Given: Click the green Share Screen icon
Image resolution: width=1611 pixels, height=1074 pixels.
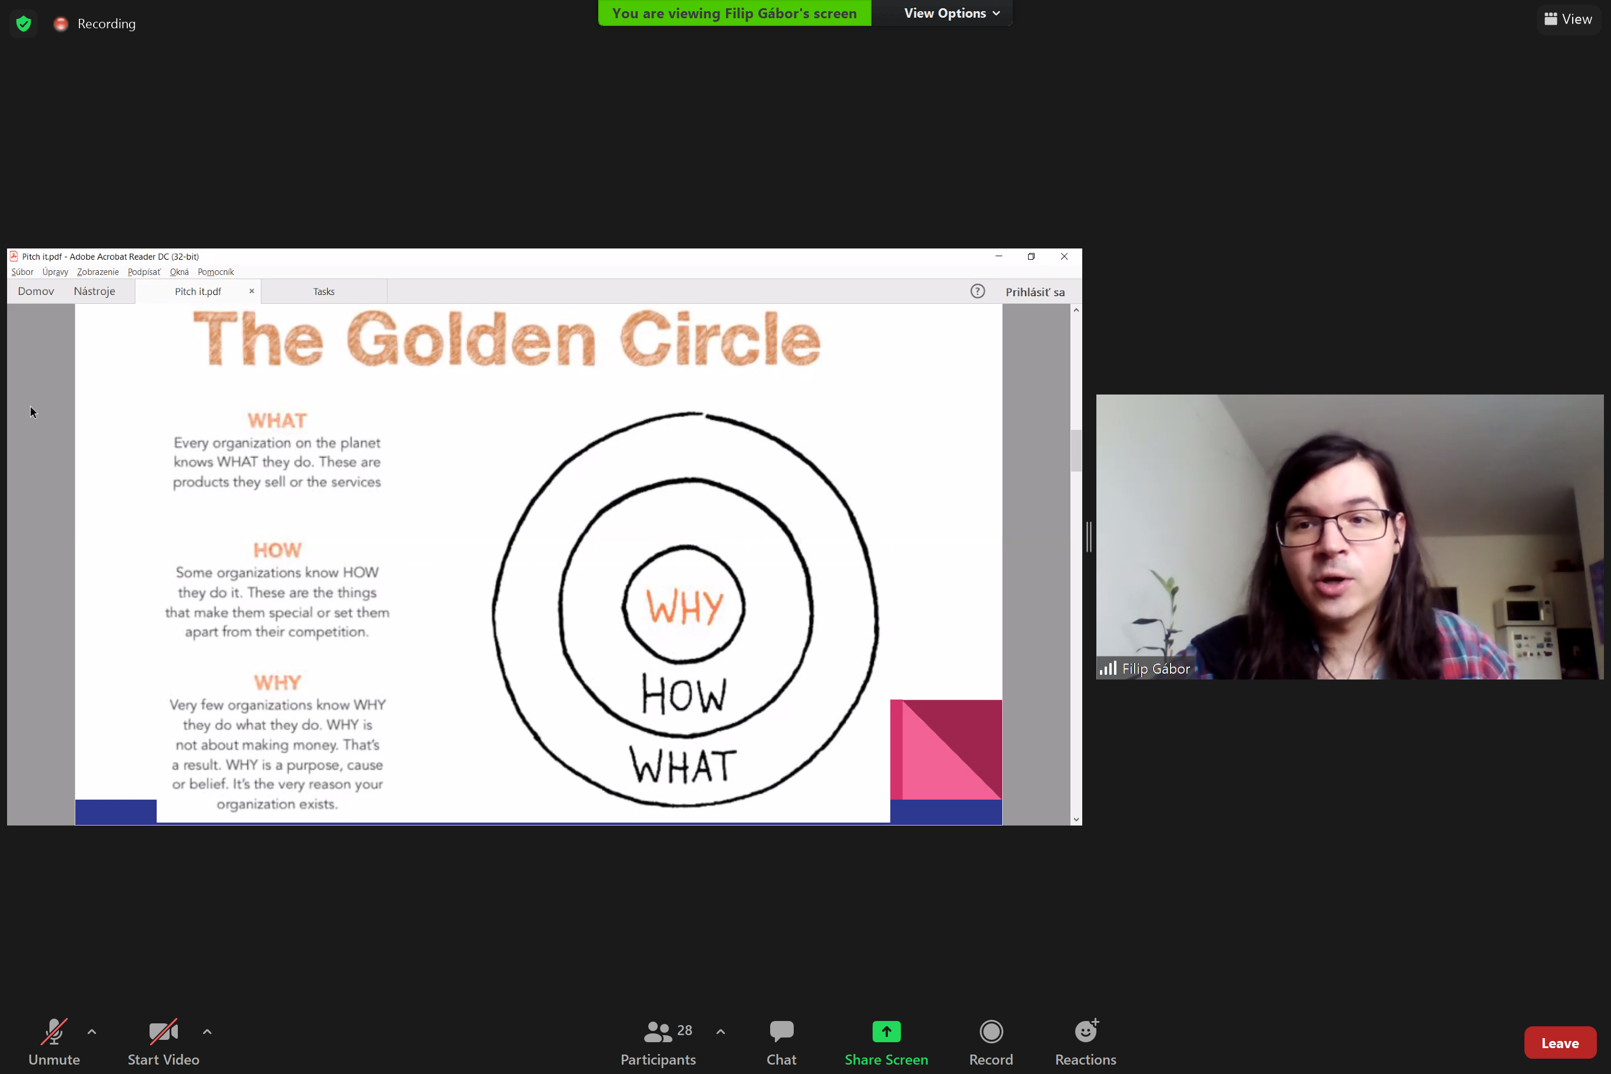Looking at the screenshot, I should (886, 1032).
